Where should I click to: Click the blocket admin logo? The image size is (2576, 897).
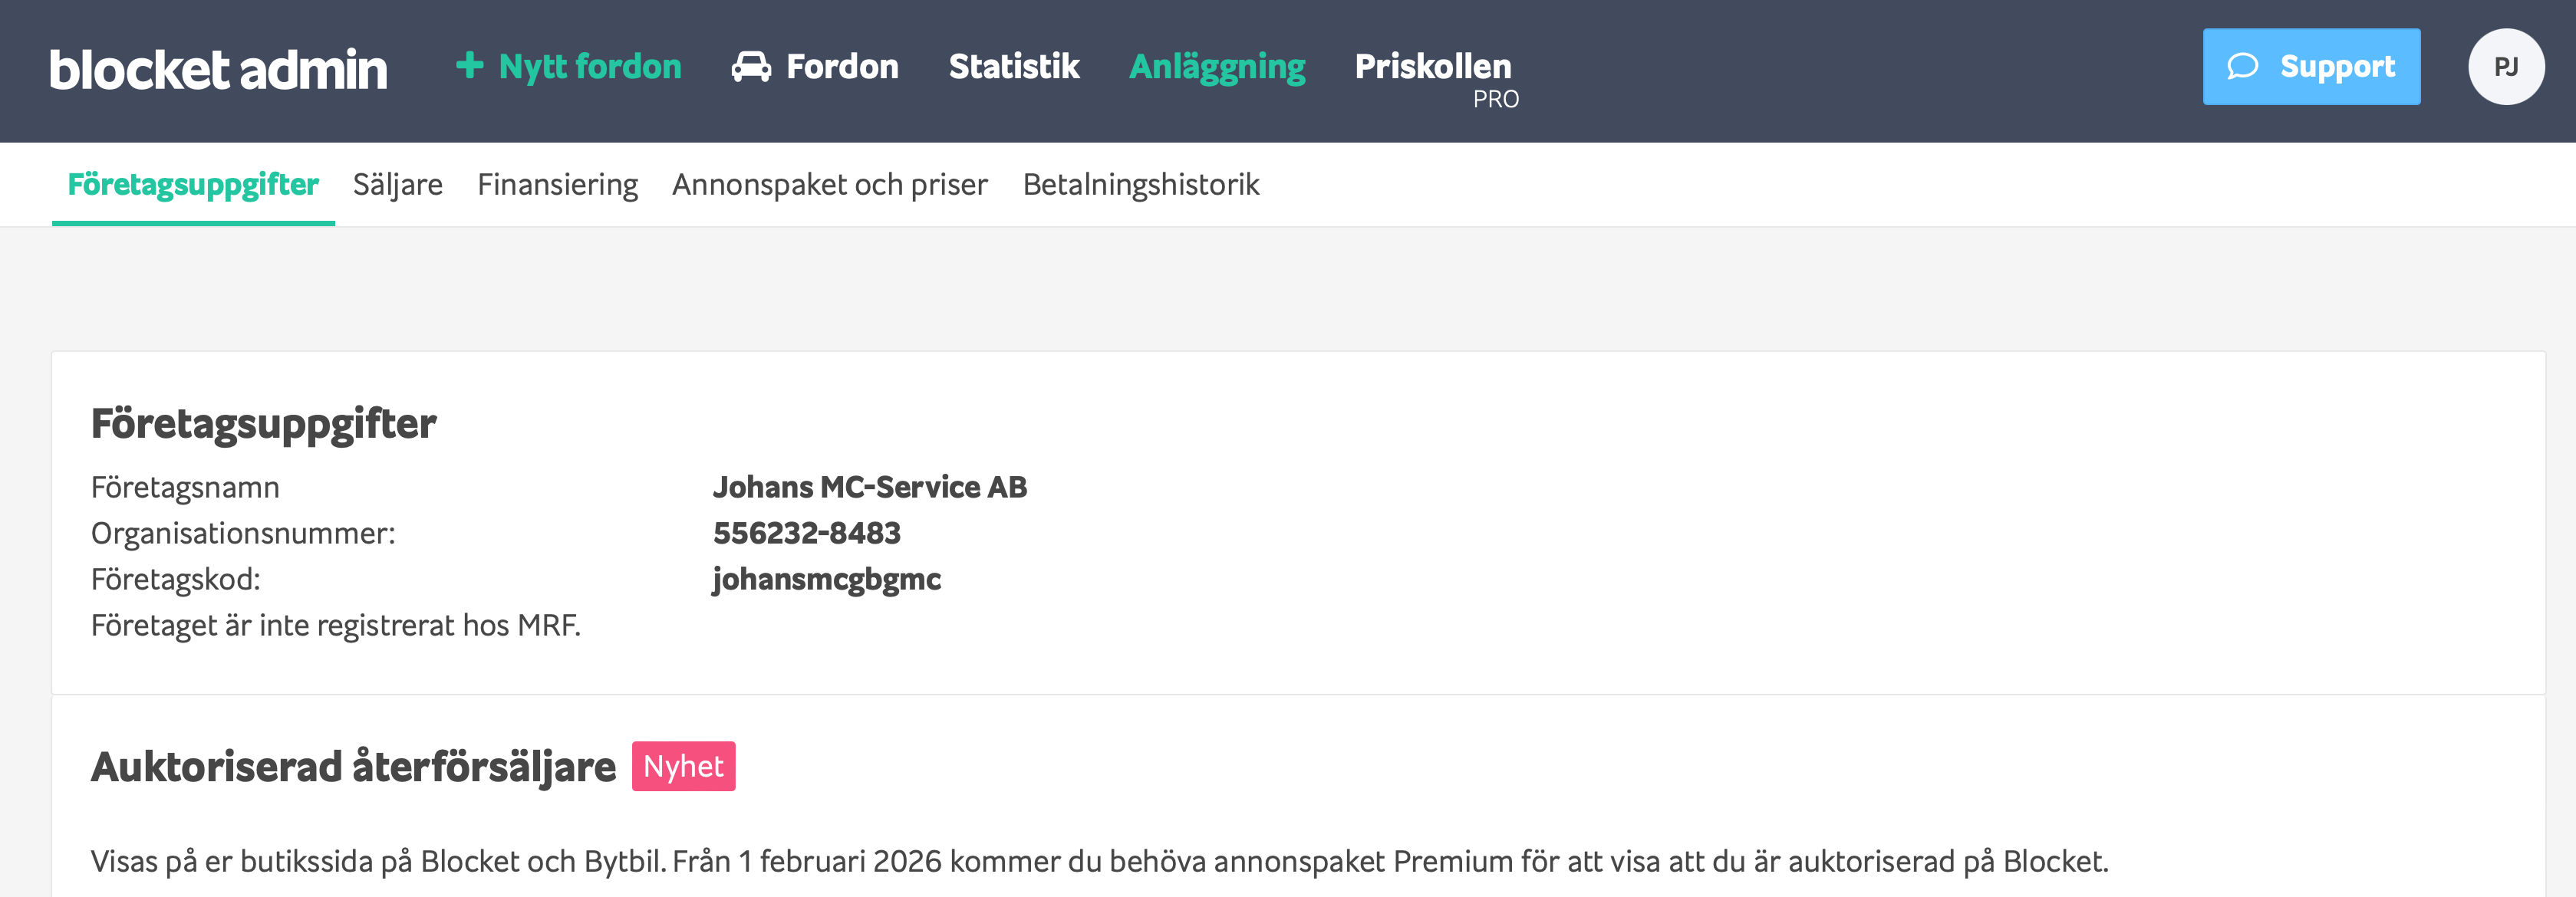[218, 70]
